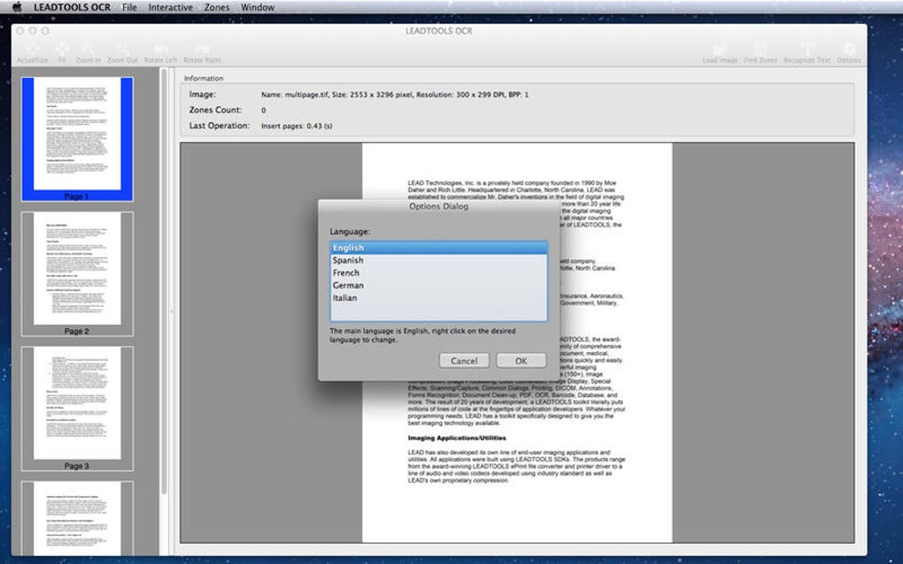Click the 'Information' group label
The height and width of the screenshot is (564, 903).
(x=204, y=78)
